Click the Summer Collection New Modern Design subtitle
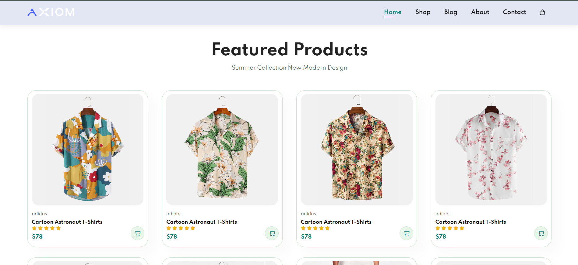 289,67
